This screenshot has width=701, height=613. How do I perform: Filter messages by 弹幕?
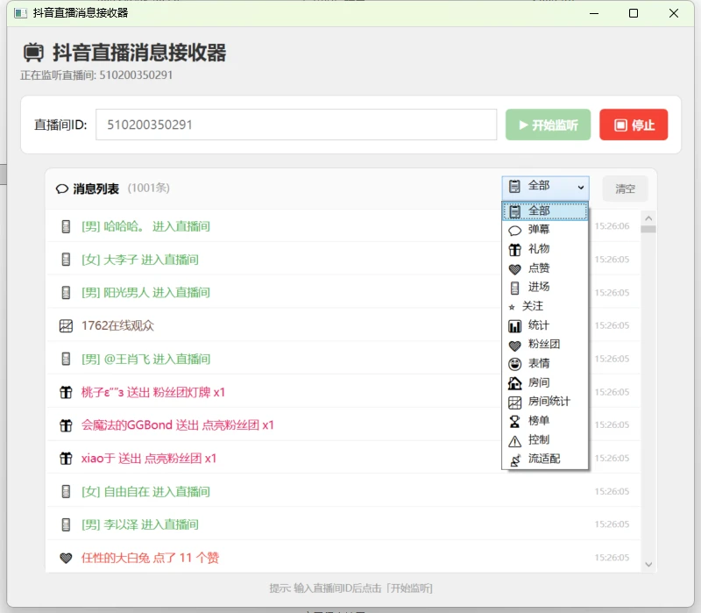[x=545, y=230]
